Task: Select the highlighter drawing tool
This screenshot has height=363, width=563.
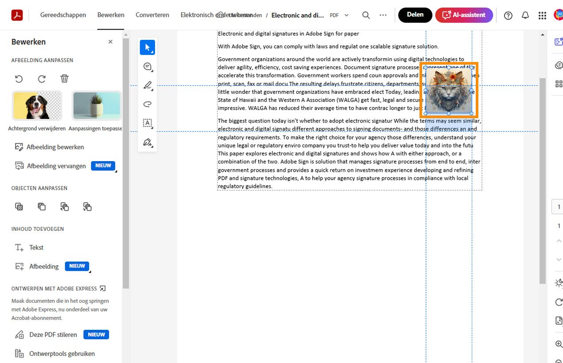Action: point(147,85)
